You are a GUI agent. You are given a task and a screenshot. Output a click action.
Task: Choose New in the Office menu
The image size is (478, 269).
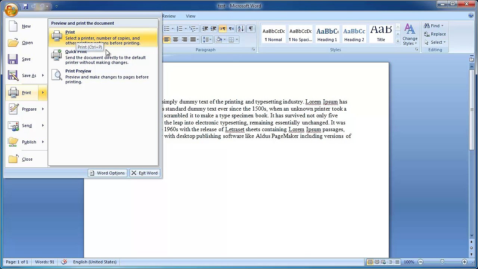click(26, 26)
